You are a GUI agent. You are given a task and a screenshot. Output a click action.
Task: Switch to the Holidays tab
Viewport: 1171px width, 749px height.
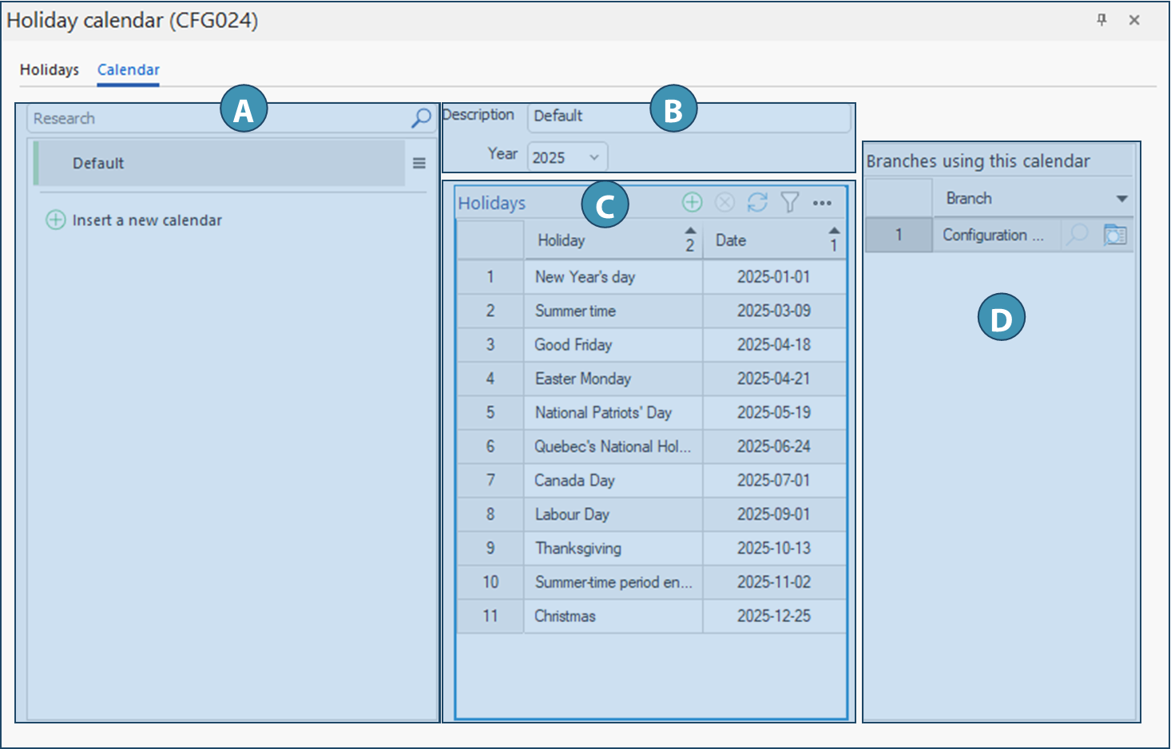pyautogui.click(x=50, y=69)
